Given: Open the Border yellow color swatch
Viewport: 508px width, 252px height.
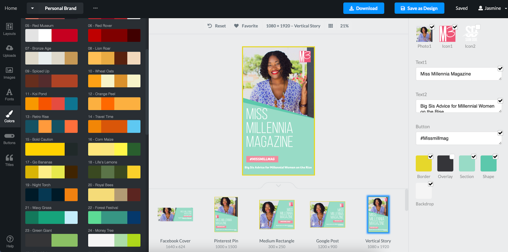Looking at the screenshot, I should pos(424,163).
